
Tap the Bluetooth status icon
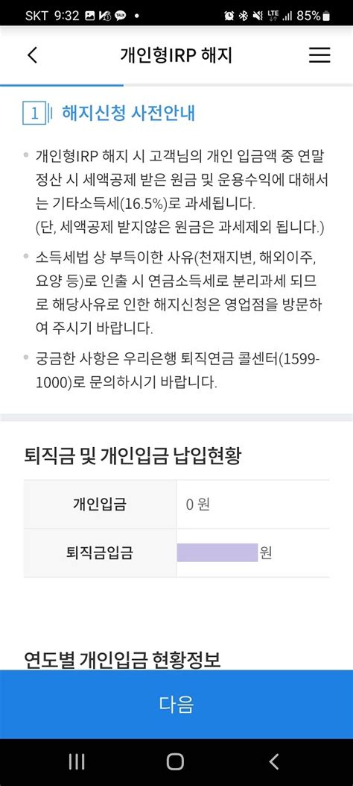244,16
